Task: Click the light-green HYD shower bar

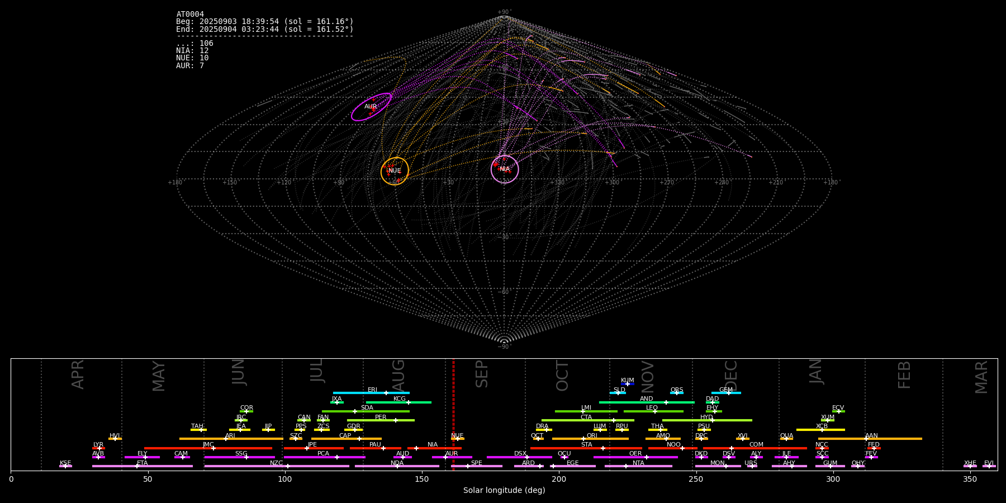Action: coord(707,420)
